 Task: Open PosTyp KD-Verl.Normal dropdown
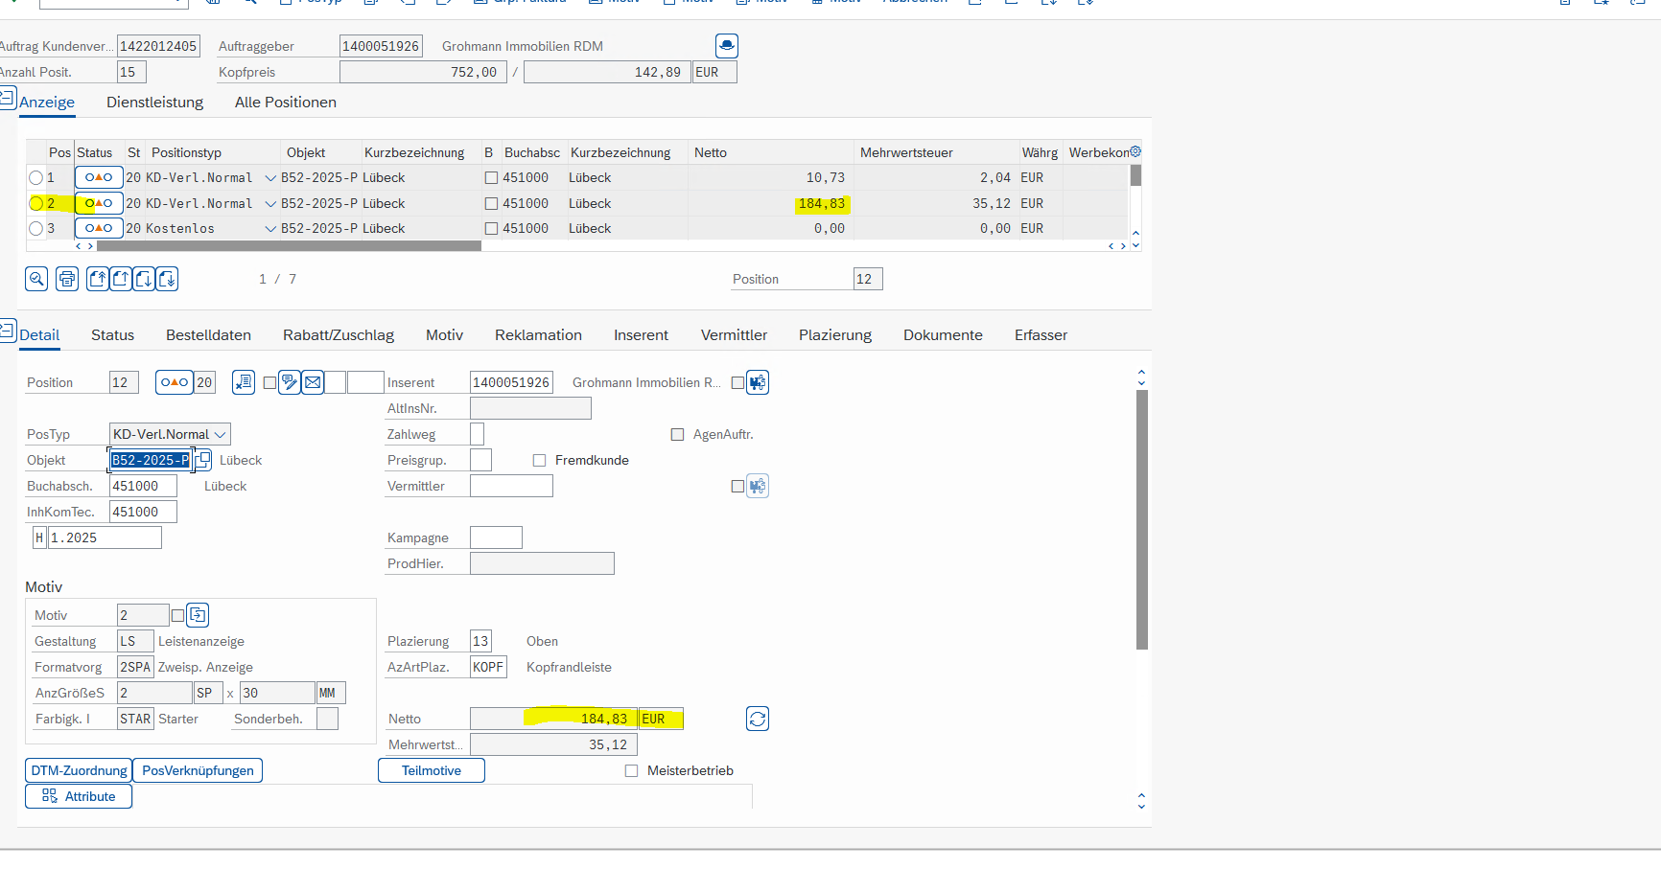tap(221, 434)
